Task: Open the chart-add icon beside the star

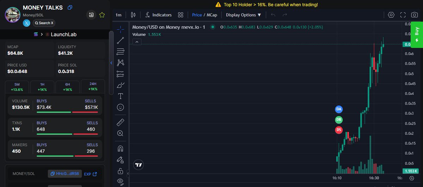Action: click(91, 15)
